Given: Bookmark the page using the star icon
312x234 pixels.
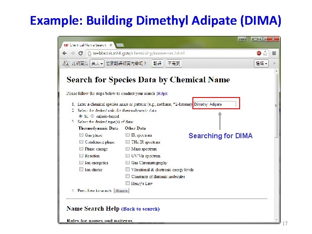Looking at the screenshot, I should click(x=265, y=53).
